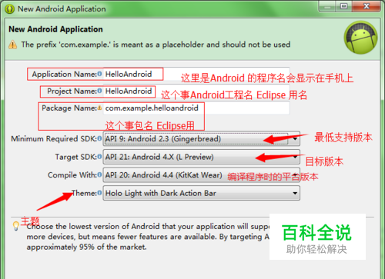This screenshot has height=279, width=385.
Task: Click info icon next to Compile With
Action: point(99,175)
